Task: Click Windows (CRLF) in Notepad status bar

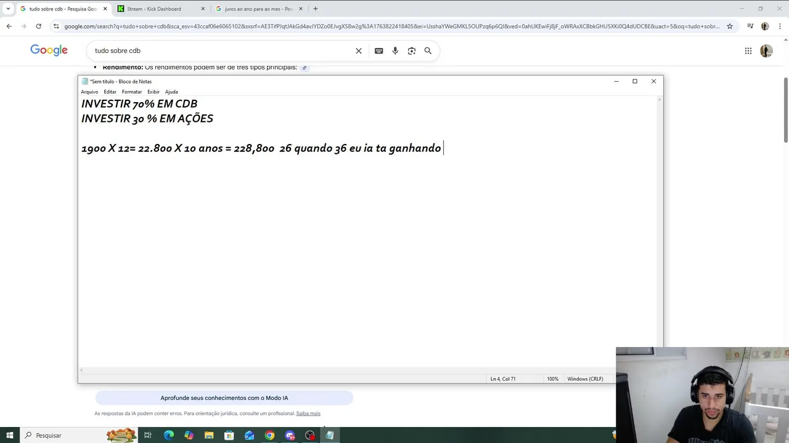Action: coord(585,379)
